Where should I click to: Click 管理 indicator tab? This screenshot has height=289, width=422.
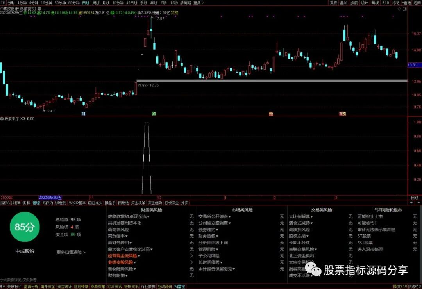tap(36, 203)
